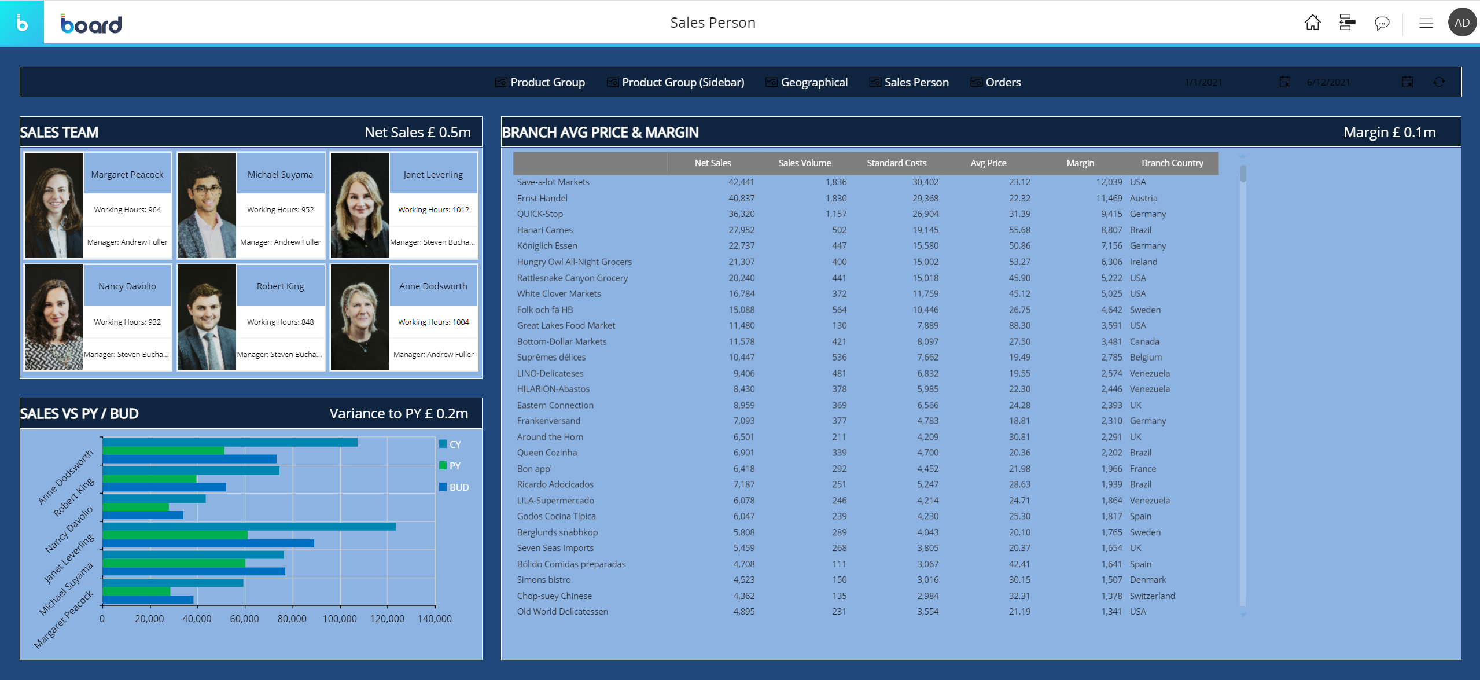This screenshot has width=1480, height=680.
Task: Select Janet Leverling's photo card
Action: pyautogui.click(x=360, y=205)
